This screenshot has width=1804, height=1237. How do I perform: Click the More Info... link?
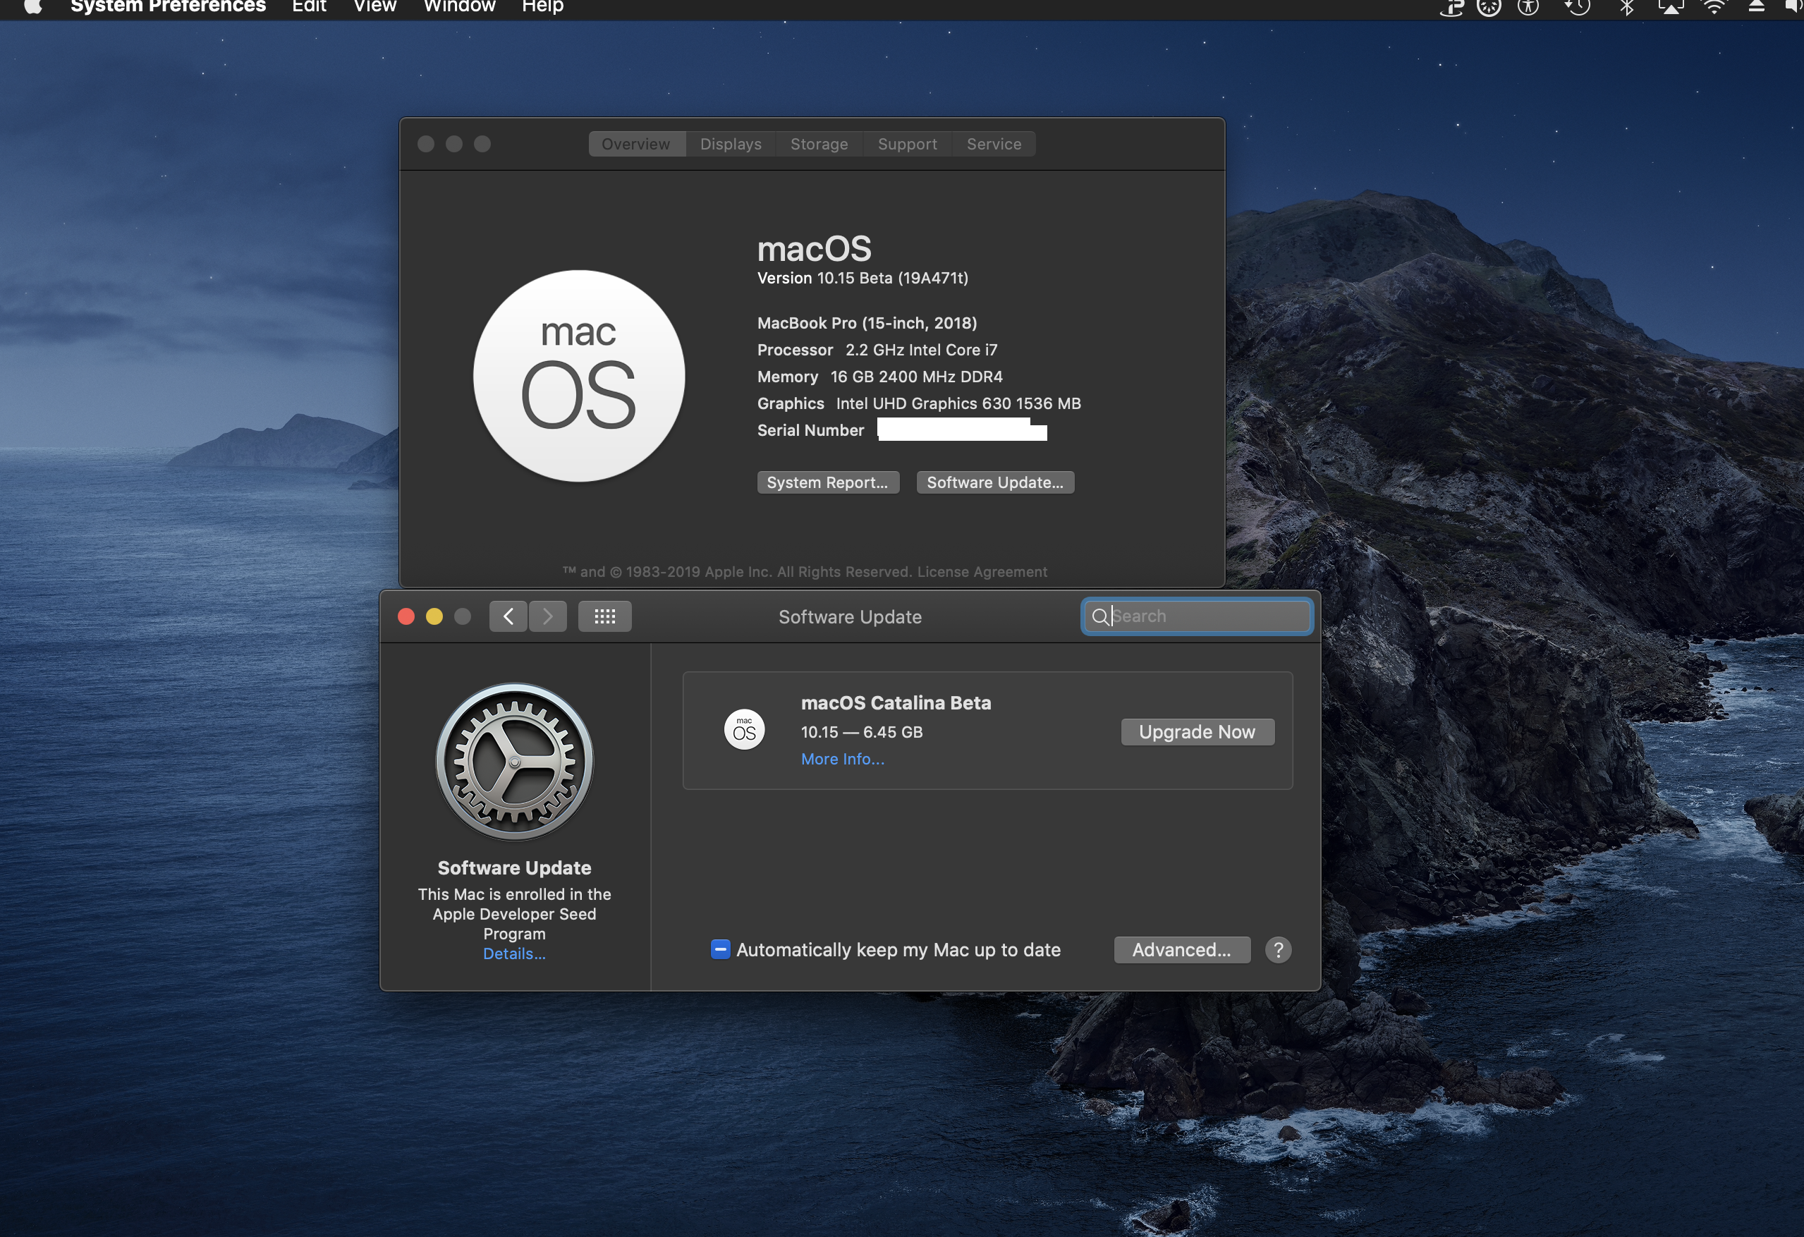click(x=842, y=760)
